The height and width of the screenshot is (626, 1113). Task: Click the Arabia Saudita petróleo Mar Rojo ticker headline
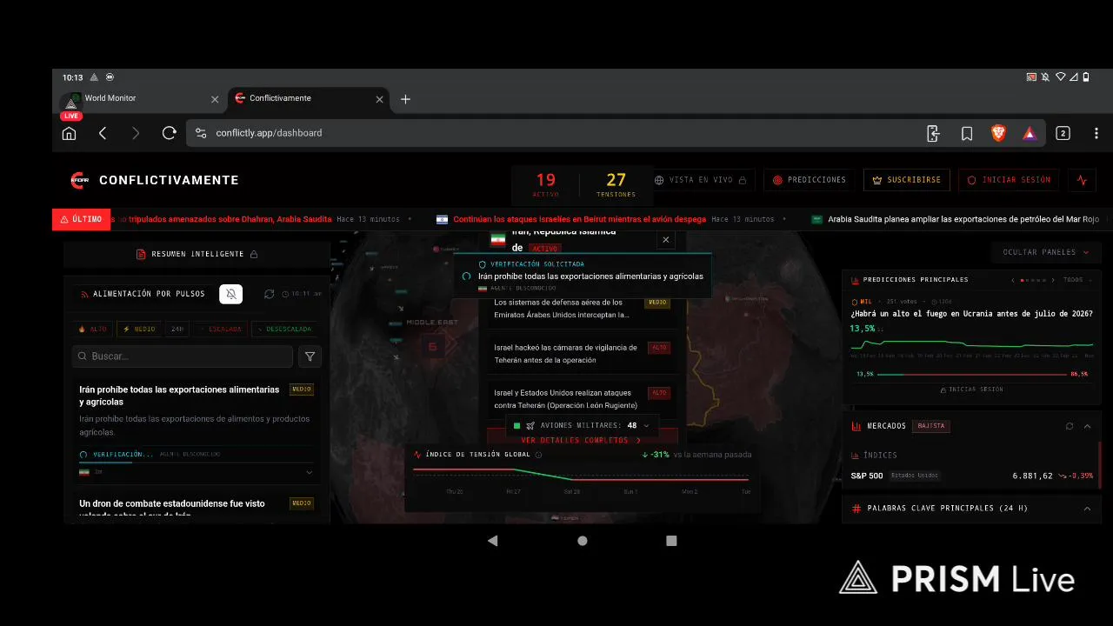(x=963, y=219)
